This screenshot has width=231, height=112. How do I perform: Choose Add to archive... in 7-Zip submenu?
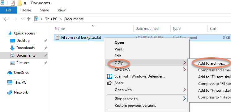[211, 63]
